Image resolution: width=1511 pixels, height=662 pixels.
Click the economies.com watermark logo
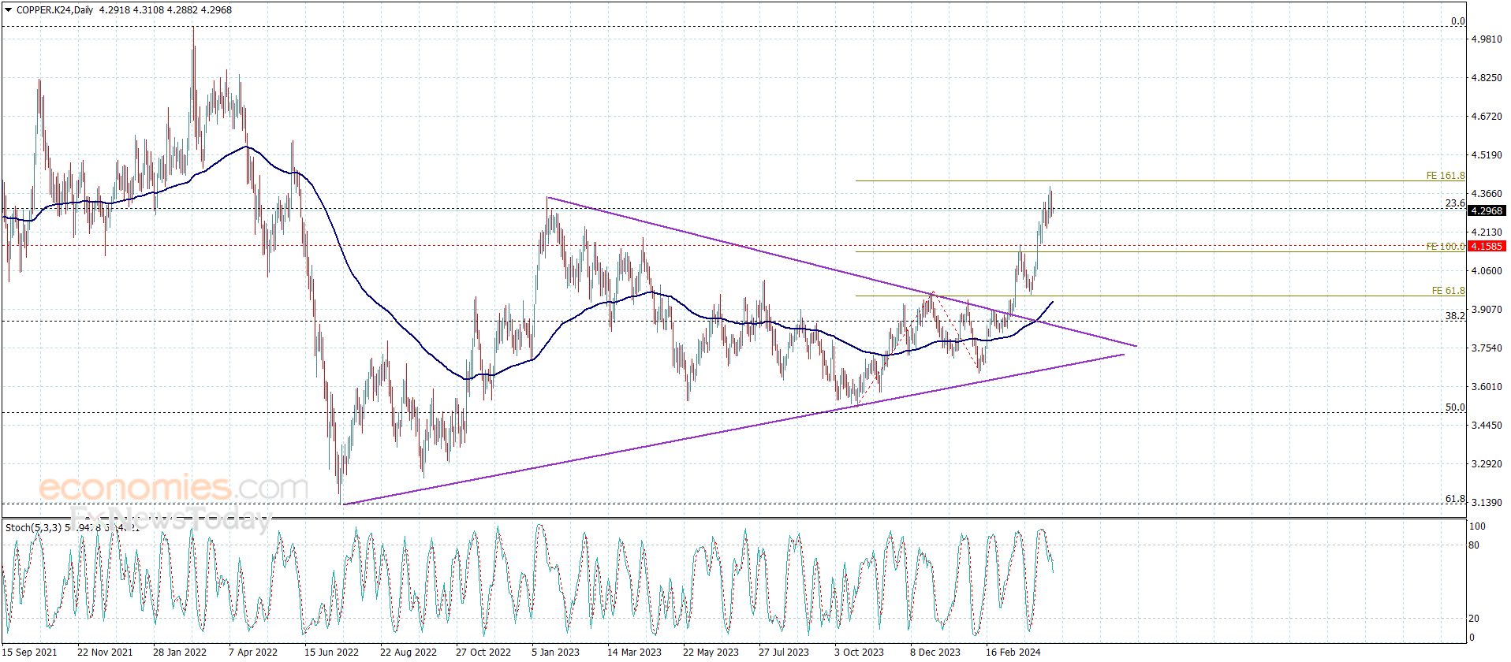173,488
